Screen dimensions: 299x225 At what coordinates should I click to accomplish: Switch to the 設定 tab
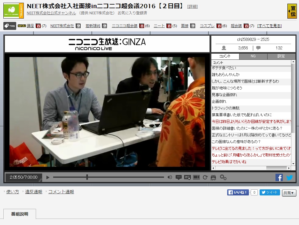click(281, 56)
